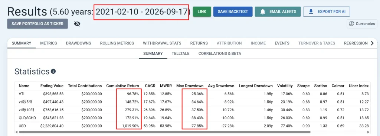Click Ulcer Index value 33.28
380x136 pixels.
(364, 126)
